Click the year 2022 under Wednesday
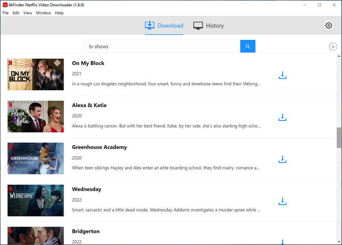The image size is (342, 245). pos(77,200)
